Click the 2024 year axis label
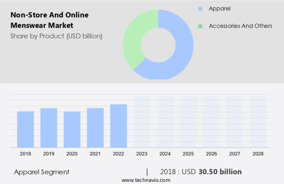 tap(165, 154)
